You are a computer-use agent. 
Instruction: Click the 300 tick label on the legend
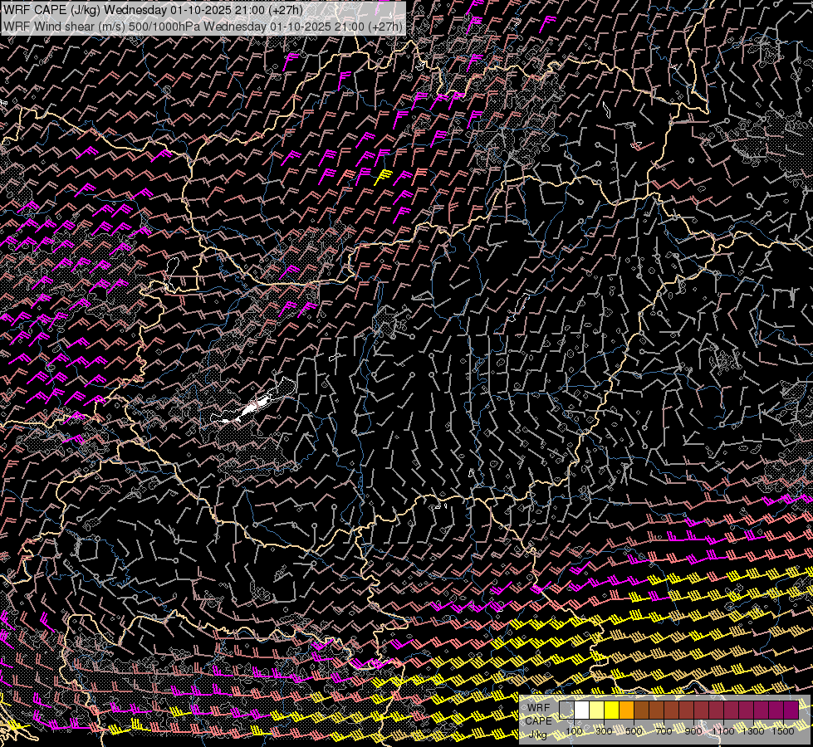604,730
